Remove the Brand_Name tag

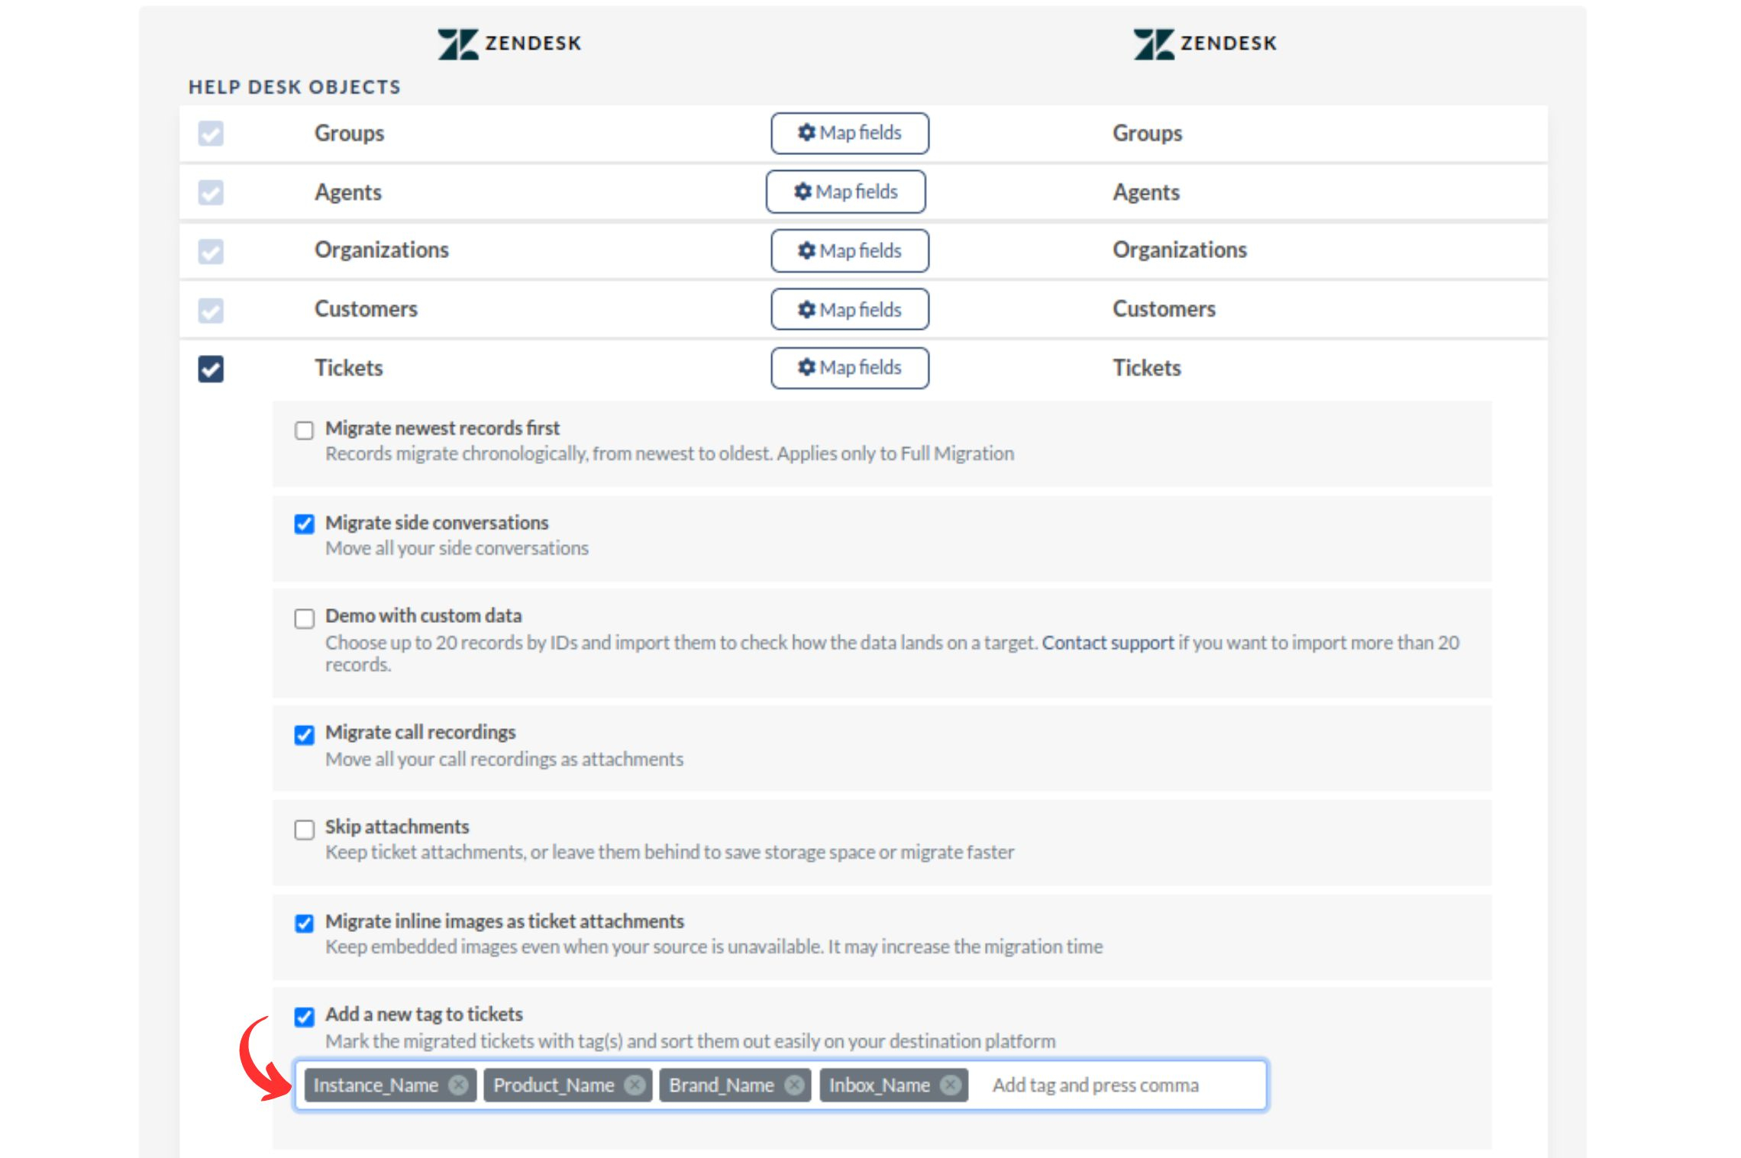794,1085
